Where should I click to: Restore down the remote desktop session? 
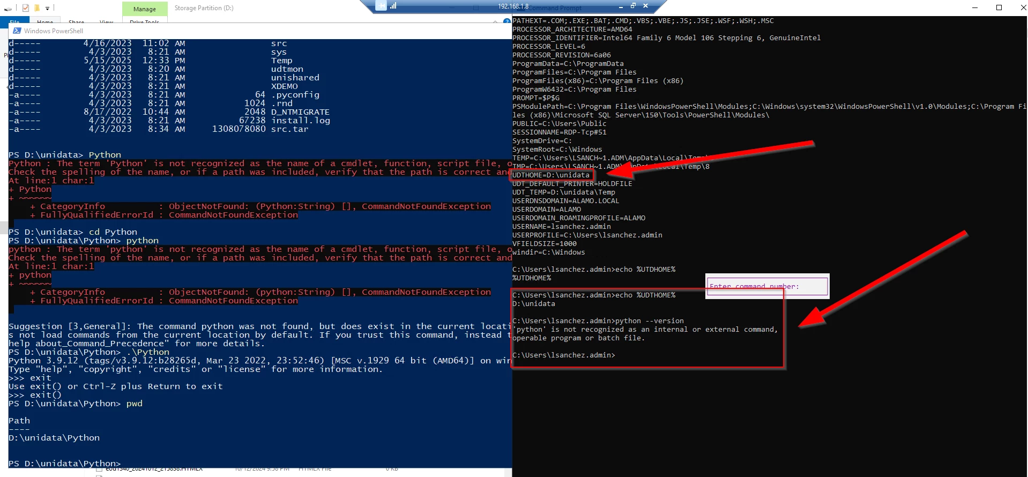tap(633, 6)
